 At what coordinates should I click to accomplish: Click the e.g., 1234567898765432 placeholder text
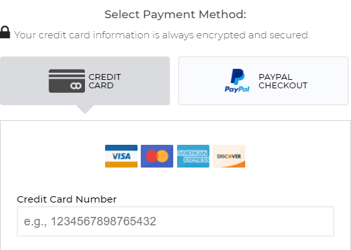[90, 221]
